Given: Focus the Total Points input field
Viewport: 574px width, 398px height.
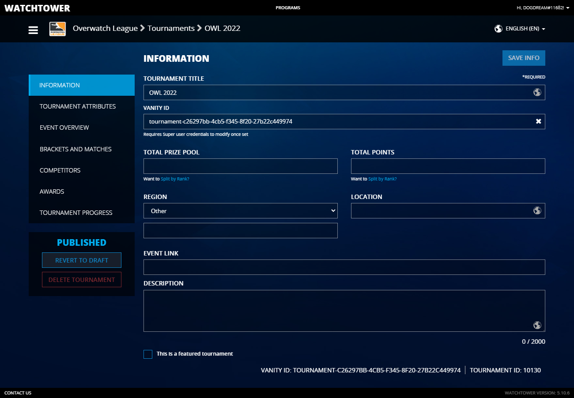Looking at the screenshot, I should tap(448, 166).
